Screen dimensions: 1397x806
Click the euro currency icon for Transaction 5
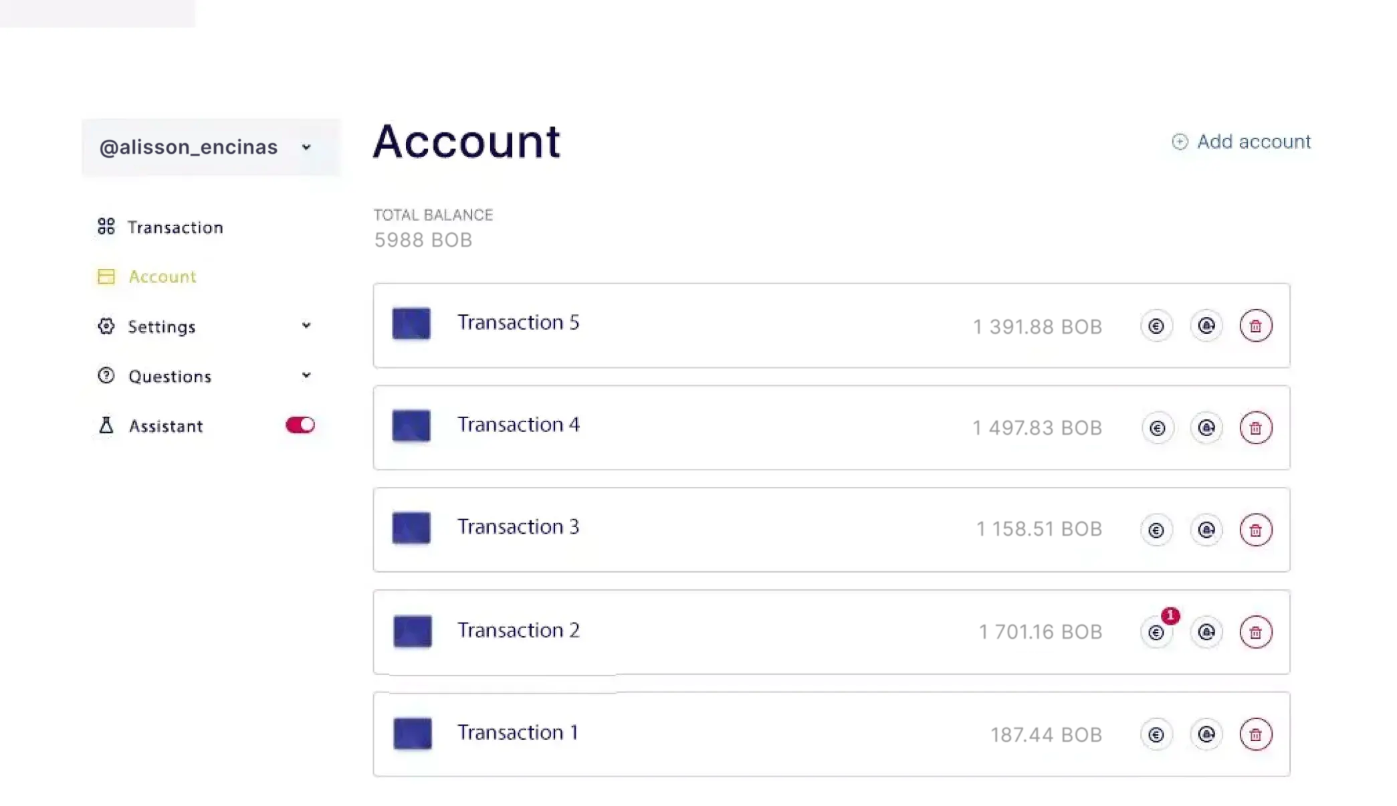[x=1156, y=326]
